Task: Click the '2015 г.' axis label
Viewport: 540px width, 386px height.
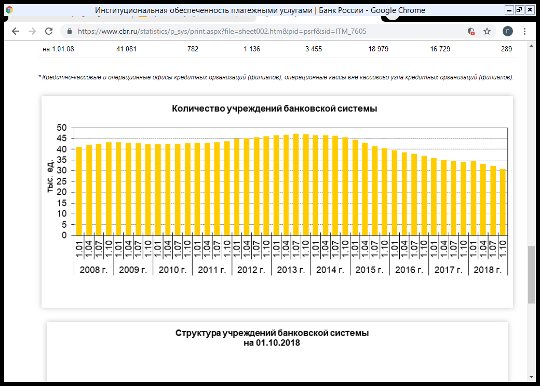Action: pyautogui.click(x=369, y=270)
